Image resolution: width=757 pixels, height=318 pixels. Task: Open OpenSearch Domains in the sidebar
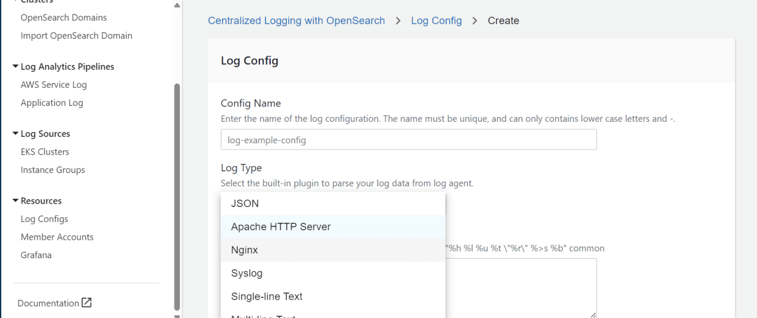pos(64,18)
